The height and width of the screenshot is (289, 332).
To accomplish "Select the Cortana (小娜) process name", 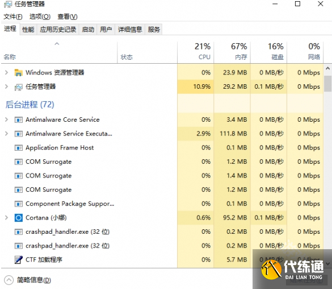I will 46,218.
